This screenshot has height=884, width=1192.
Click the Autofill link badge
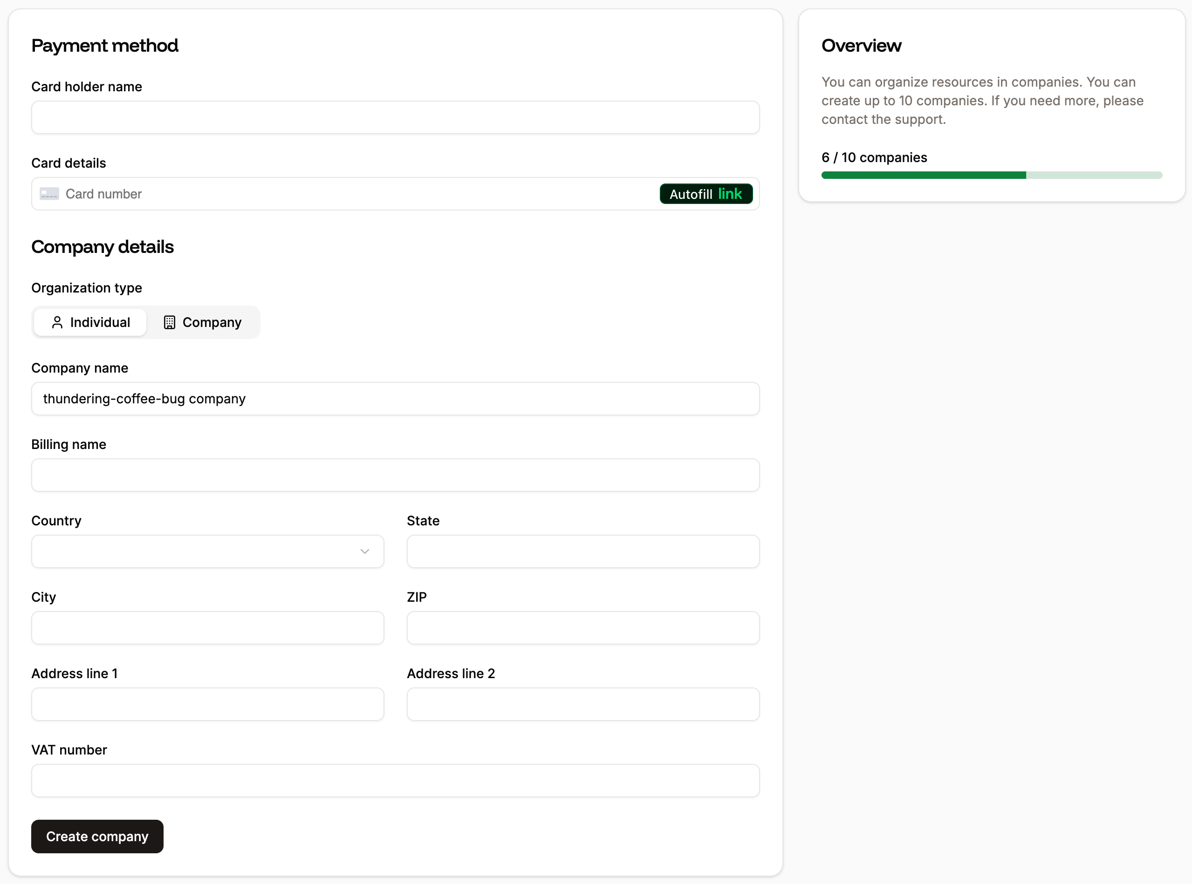click(x=706, y=194)
